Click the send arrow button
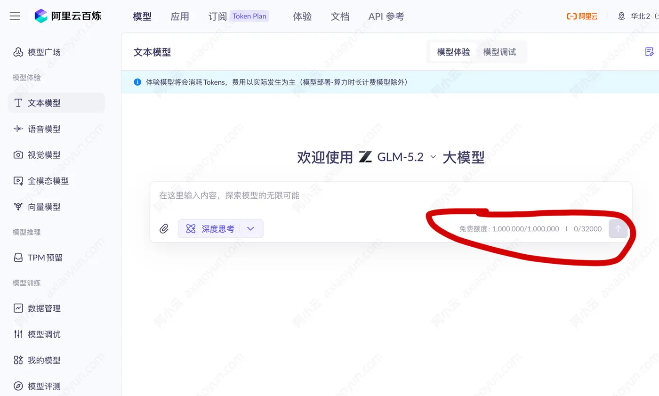659x396 pixels. tap(618, 229)
